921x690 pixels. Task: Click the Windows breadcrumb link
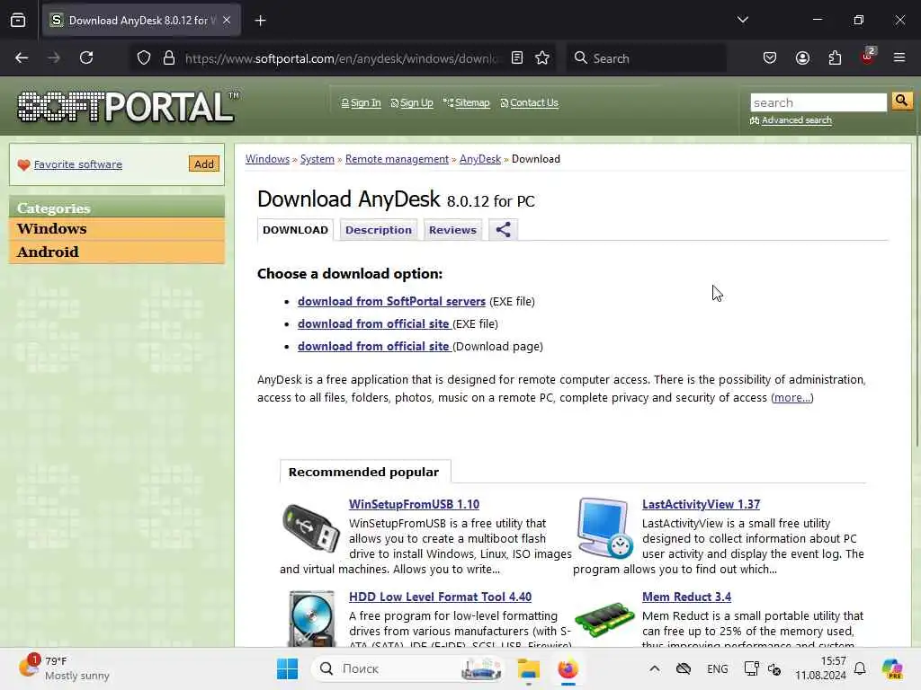tap(267, 159)
